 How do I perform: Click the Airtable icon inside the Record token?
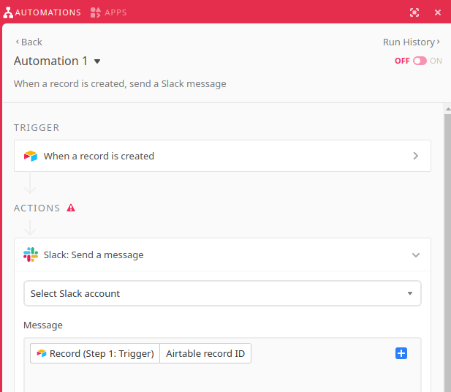pyautogui.click(x=42, y=353)
